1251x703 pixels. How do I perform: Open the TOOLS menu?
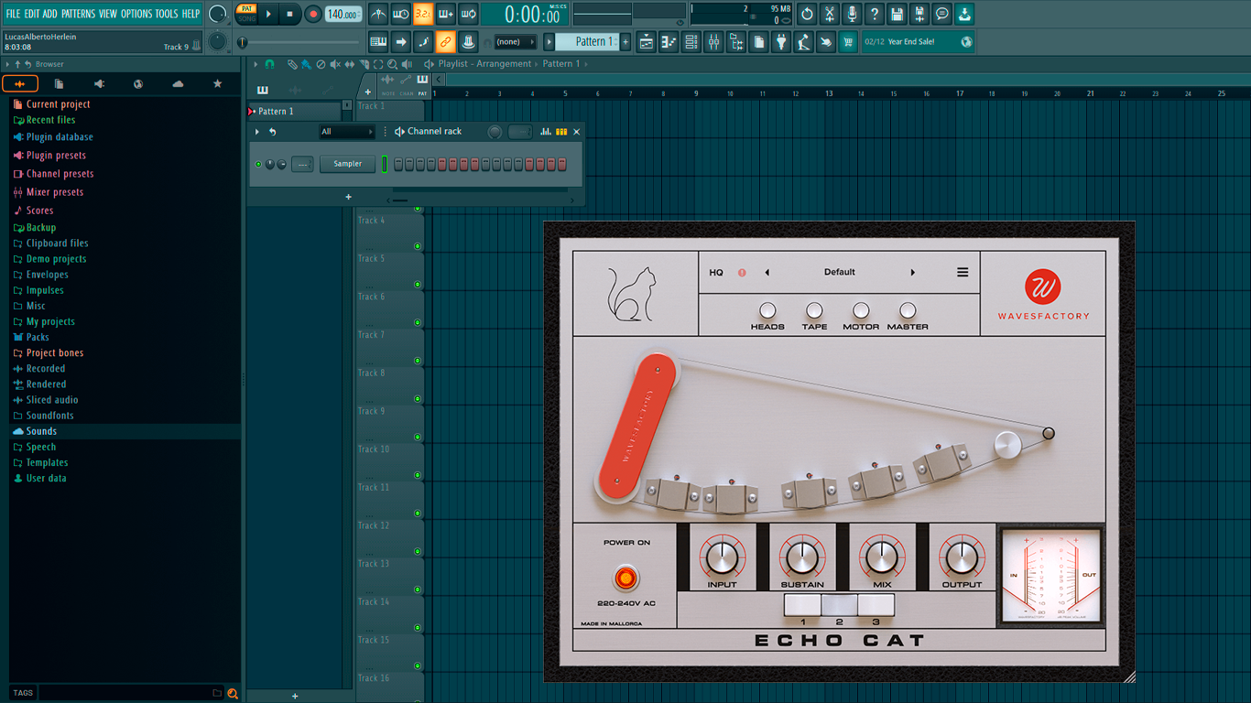[x=167, y=14]
